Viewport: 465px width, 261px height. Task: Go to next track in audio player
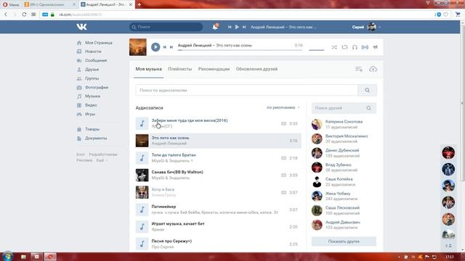click(x=171, y=47)
